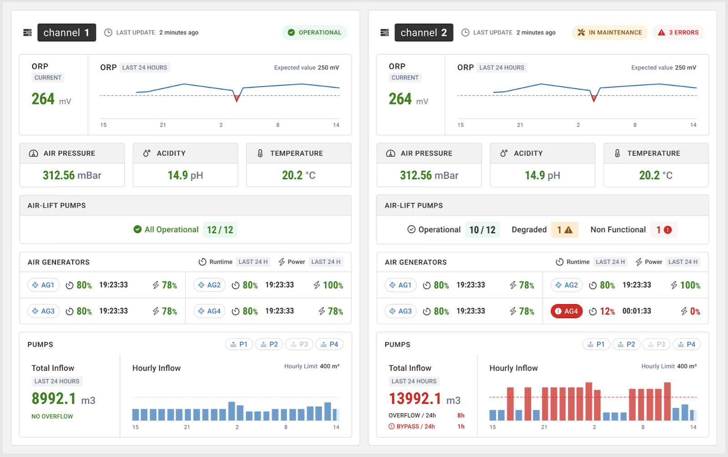This screenshot has width=728, height=457.
Task: Select the channel 1 title tab
Action: point(66,33)
